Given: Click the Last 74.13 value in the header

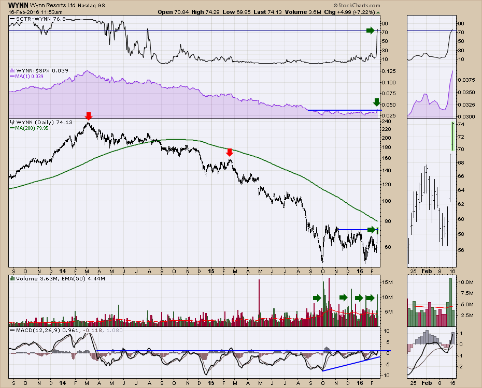Looking at the screenshot, I should pos(267,12).
